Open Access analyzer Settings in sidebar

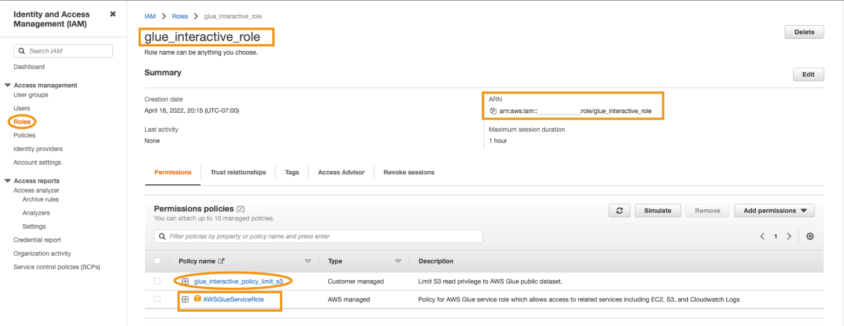tap(34, 226)
